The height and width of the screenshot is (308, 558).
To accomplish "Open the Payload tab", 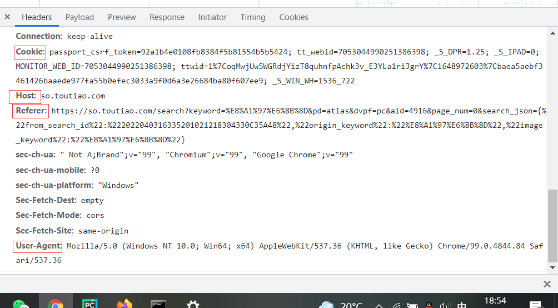I will (79, 17).
